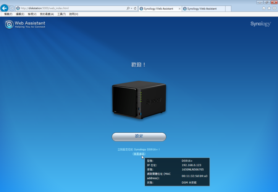Click the serial number 1650NLN506705
This screenshot has height=192, width=278.
(193, 169)
